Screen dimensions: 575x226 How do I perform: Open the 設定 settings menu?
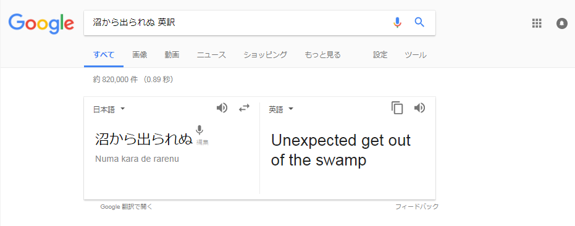380,55
